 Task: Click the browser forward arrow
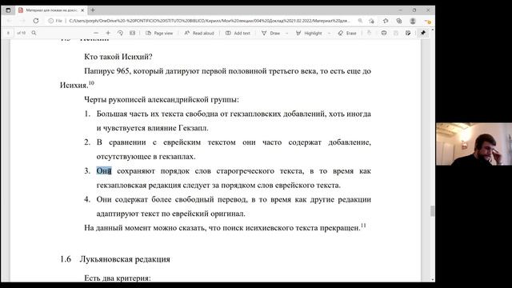[x=22, y=21]
